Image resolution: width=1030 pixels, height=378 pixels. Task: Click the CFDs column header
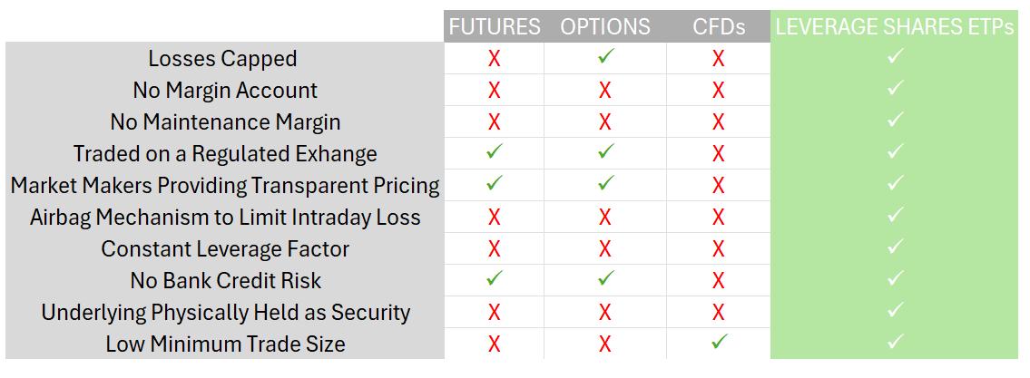point(719,26)
